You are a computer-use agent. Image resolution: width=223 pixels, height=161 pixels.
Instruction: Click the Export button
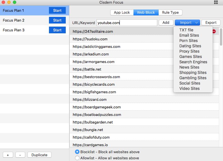[x=211, y=23]
